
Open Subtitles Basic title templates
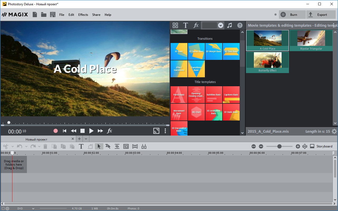[x=214, y=95]
